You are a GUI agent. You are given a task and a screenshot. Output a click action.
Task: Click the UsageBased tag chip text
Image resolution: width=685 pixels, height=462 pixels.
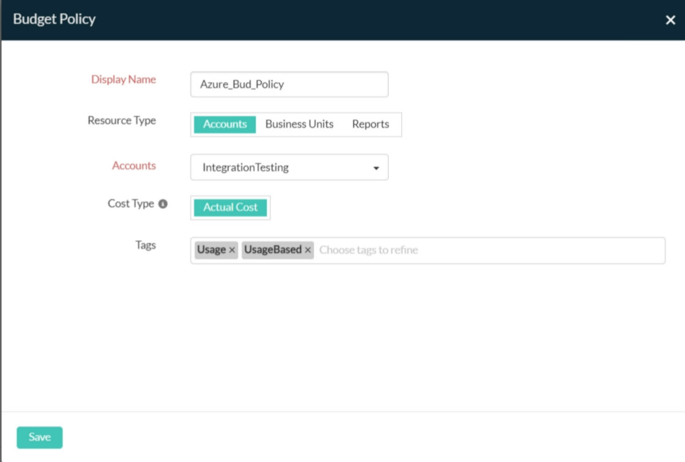[x=272, y=250]
